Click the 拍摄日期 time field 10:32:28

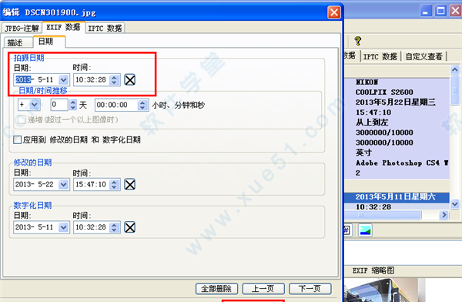click(x=91, y=79)
